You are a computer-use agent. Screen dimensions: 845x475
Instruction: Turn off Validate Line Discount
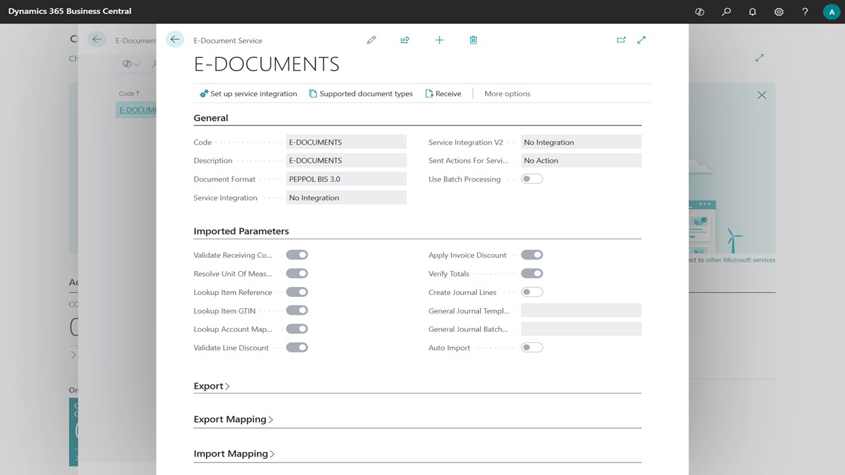[x=297, y=348]
